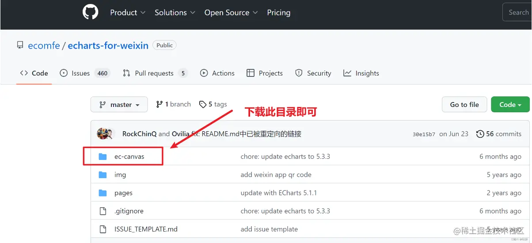Image resolution: width=532 pixels, height=243 pixels.
Task: Open commit hash 30e15b7
Action: [424, 134]
